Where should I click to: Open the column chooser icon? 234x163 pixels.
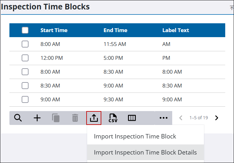pyautogui.click(x=132, y=118)
